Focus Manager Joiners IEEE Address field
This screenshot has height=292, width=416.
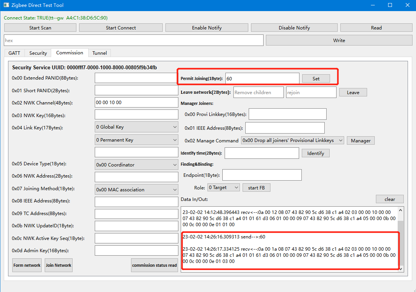pos(285,128)
